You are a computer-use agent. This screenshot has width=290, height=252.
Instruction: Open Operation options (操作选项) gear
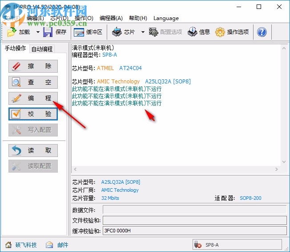[232, 32]
